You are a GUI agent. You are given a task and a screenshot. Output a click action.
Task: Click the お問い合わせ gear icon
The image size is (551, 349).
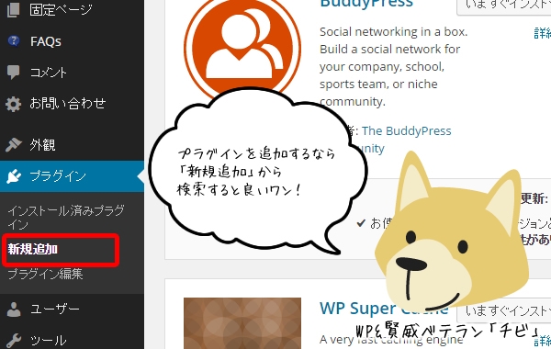click(14, 104)
